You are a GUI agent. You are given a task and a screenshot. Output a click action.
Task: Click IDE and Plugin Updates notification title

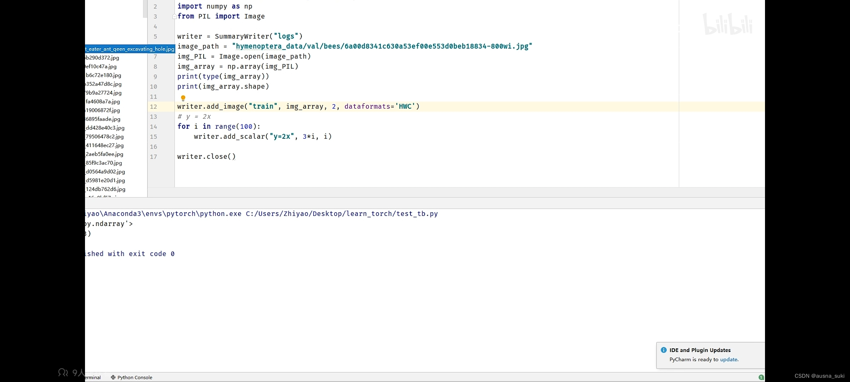pyautogui.click(x=700, y=350)
